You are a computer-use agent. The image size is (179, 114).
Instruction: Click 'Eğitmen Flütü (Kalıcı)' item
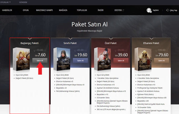click(145, 94)
